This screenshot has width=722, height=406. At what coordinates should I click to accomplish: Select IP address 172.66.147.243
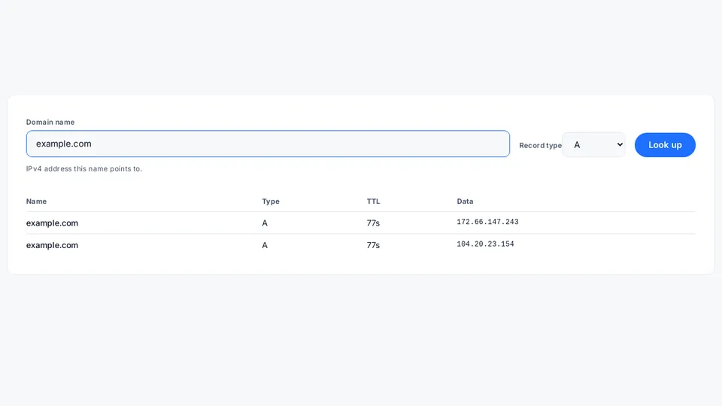click(487, 222)
